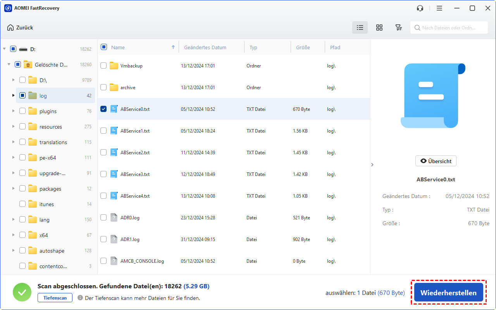
Task: Open the hamburger menu icon
Action: 439,8
